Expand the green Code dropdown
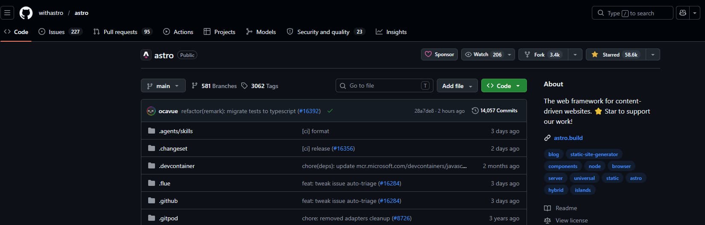 point(503,86)
